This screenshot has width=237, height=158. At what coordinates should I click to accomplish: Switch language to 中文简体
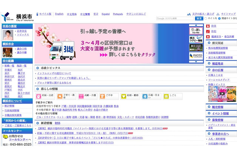[x=72, y=14]
